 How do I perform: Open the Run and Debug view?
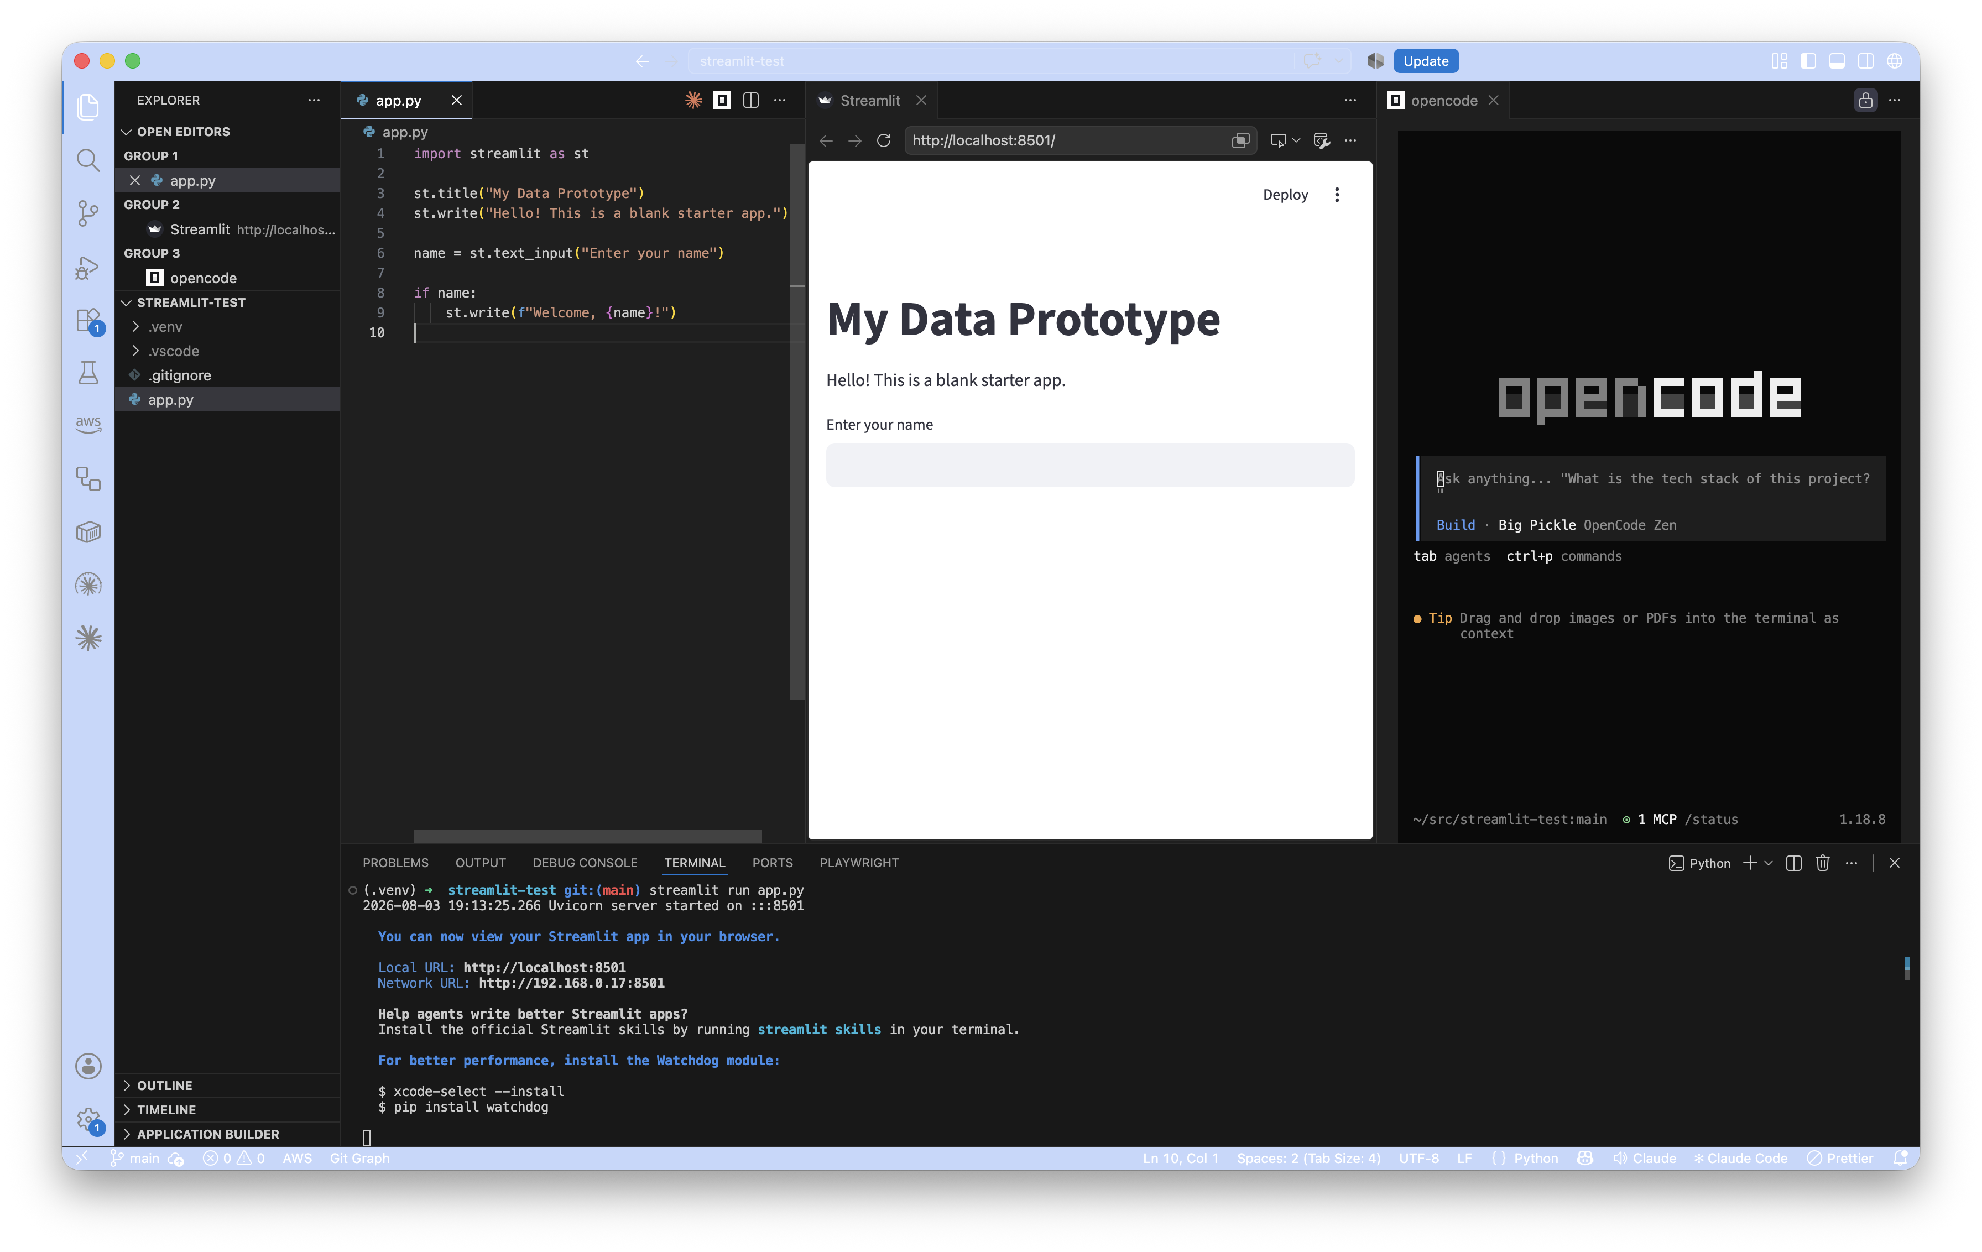click(88, 268)
